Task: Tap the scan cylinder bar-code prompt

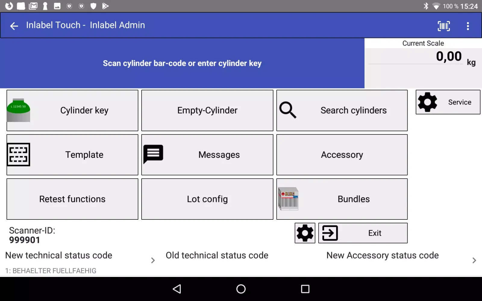Action: (x=182, y=63)
